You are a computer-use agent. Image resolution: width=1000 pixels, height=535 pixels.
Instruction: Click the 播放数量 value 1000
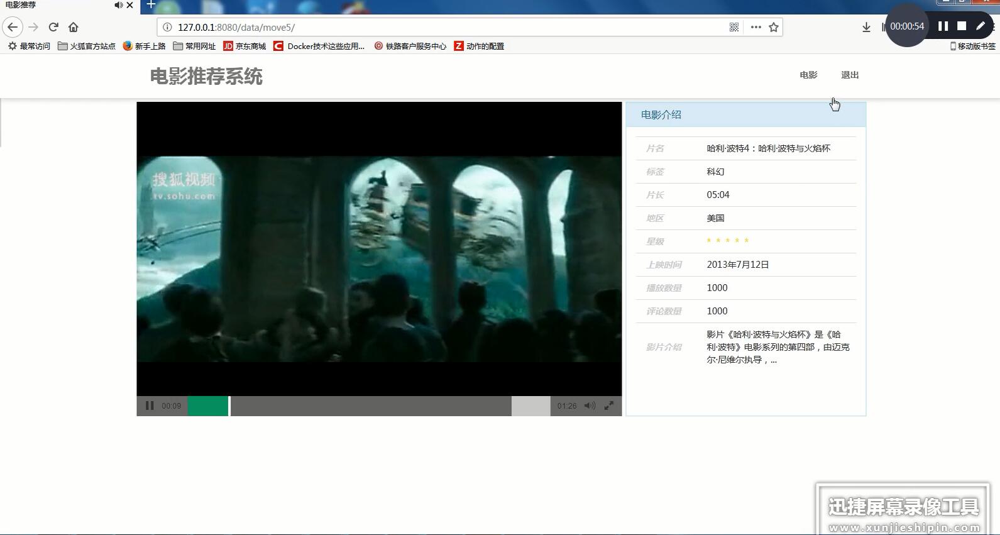717,288
